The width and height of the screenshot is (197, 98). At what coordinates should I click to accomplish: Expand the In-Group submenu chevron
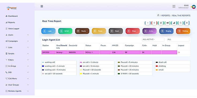tap(28, 66)
